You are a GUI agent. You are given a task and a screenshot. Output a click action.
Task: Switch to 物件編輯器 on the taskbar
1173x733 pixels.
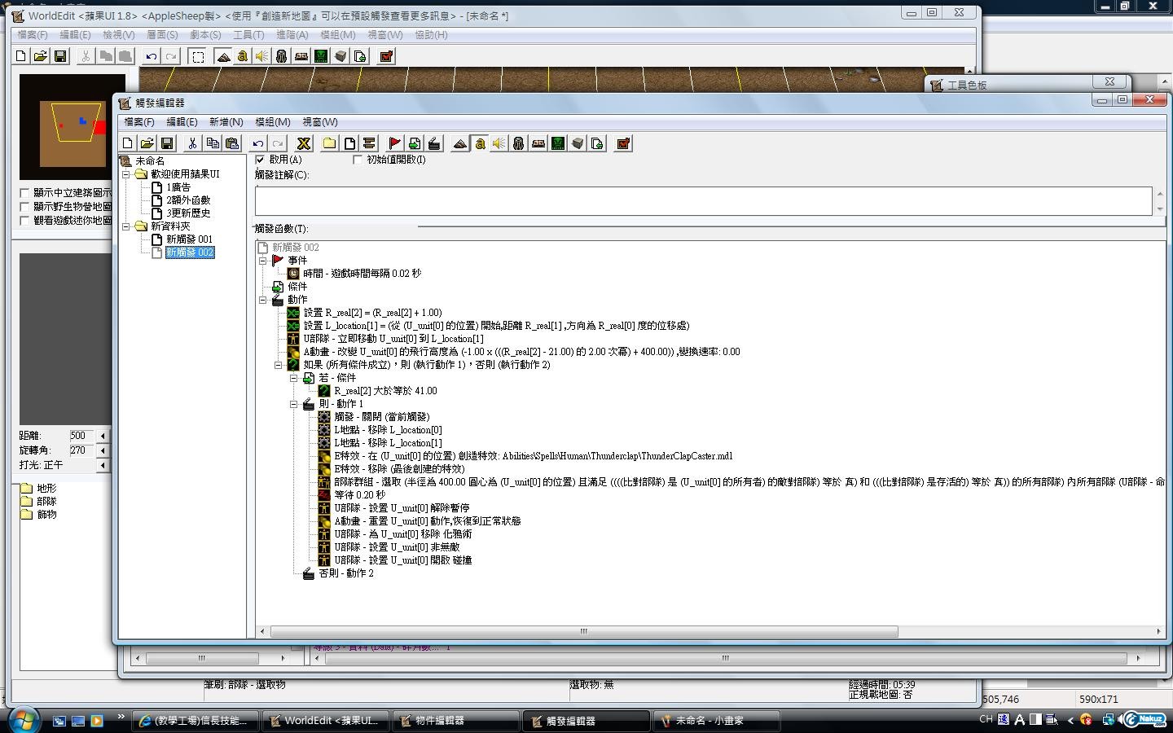pyautogui.click(x=456, y=721)
